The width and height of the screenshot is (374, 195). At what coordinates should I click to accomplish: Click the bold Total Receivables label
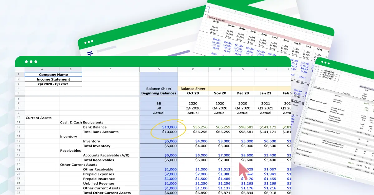98,160
